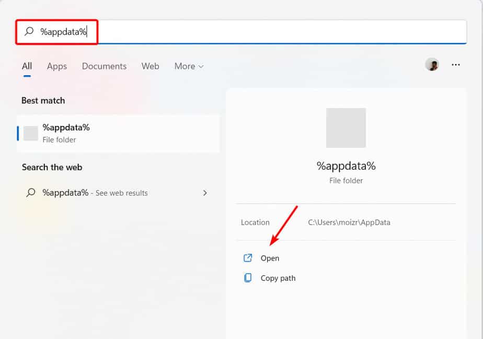Switch to the All tab
This screenshot has width=483, height=339.
click(27, 66)
